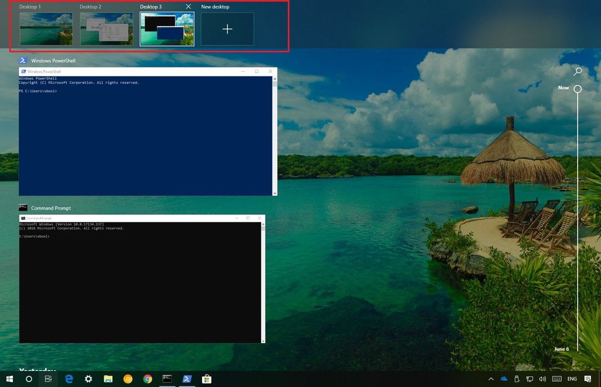
Task: Open File Explorer from the taskbar
Action: (108, 379)
